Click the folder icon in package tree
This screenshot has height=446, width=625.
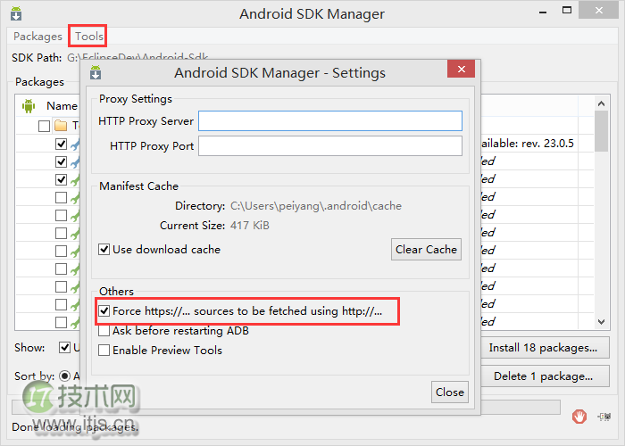click(61, 126)
